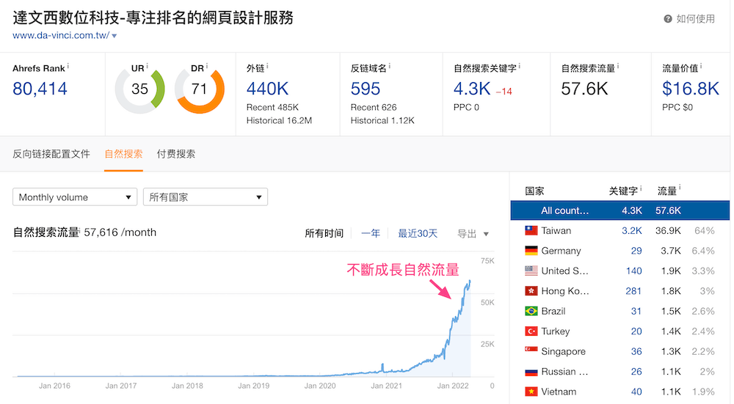Click the Hong Kong flag icon
The width and height of the screenshot is (734, 404).
[531, 291]
